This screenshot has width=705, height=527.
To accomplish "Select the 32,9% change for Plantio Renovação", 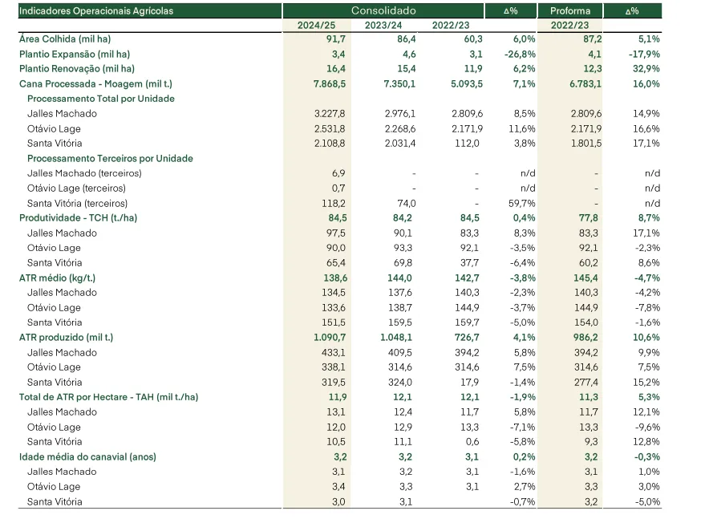I will click(x=646, y=69).
